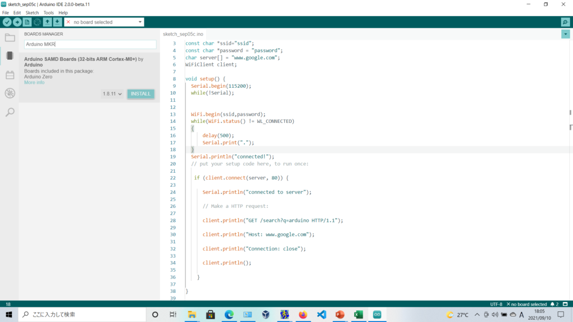Open the 1.8.11 version dropdown
Image resolution: width=573 pixels, height=322 pixels.
pyautogui.click(x=112, y=94)
